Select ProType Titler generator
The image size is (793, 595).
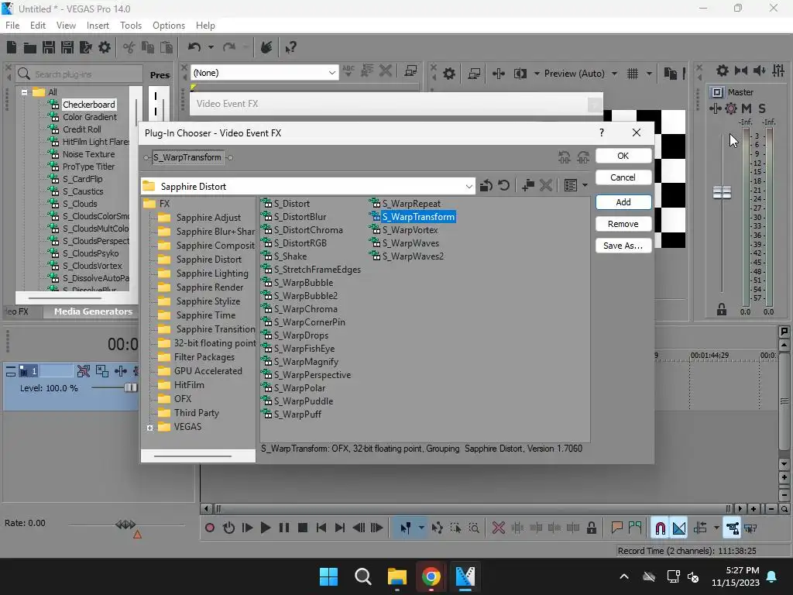pyautogui.click(x=88, y=167)
